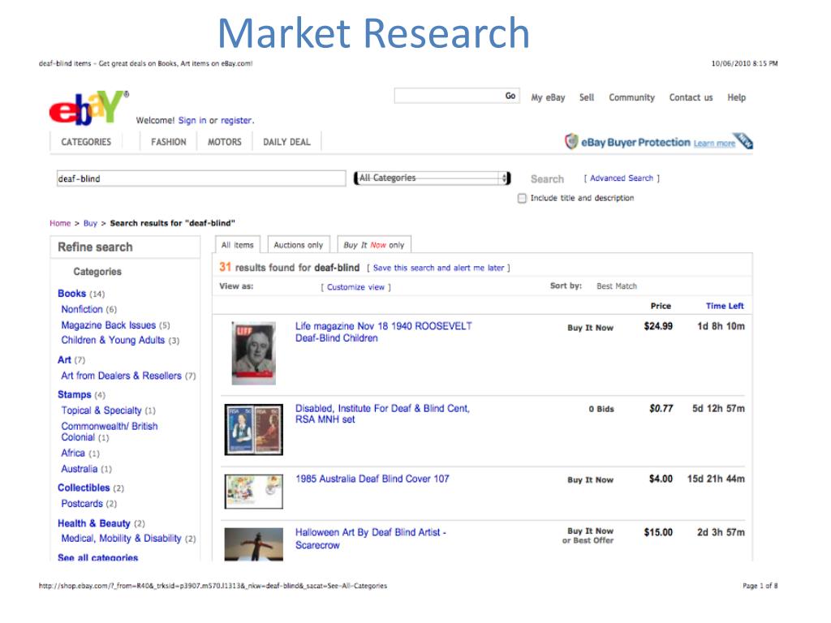The width and height of the screenshot is (831, 623).
Task: Open the DAILY DEAL menu item
Action: [x=286, y=142]
